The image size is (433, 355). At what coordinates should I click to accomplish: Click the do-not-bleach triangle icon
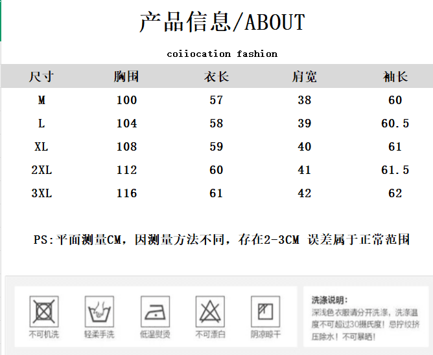(210, 312)
